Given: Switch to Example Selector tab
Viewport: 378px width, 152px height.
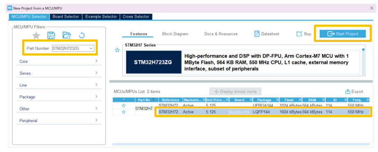Looking at the screenshot, I should pyautogui.click(x=101, y=16).
